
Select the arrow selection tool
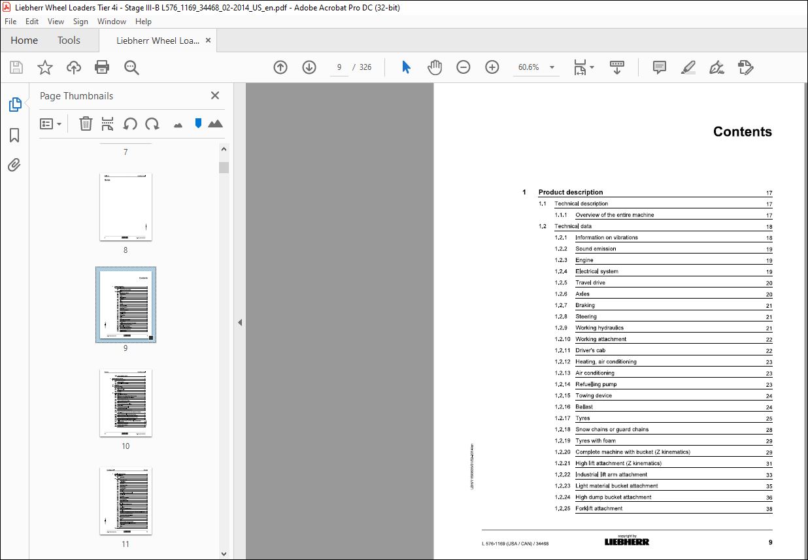click(x=406, y=67)
